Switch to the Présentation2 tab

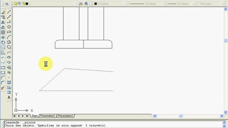tap(66, 116)
